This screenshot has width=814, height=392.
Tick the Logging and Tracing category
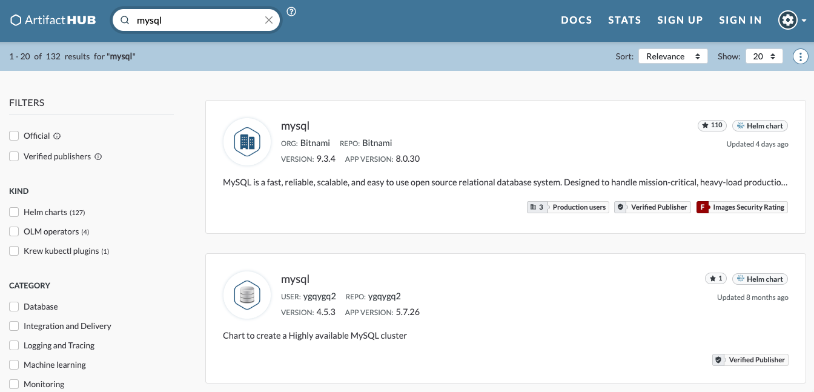click(14, 345)
